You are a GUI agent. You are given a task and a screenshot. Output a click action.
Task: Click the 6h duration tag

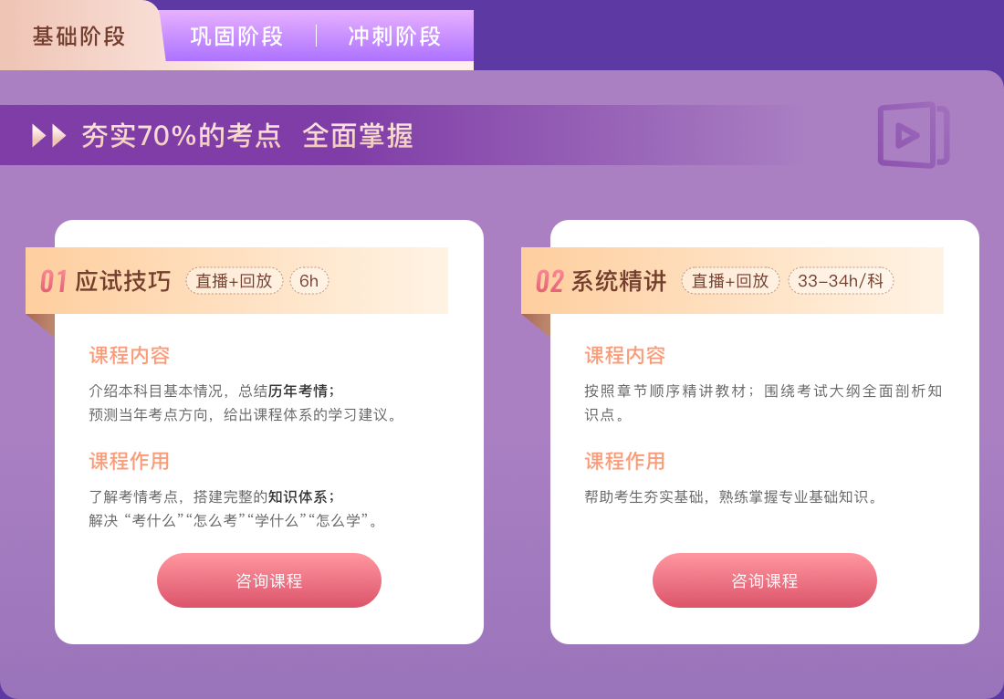point(309,280)
